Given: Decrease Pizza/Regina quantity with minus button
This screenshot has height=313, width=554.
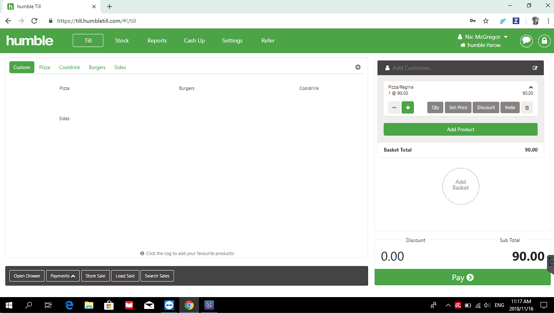Looking at the screenshot, I should coord(394,107).
